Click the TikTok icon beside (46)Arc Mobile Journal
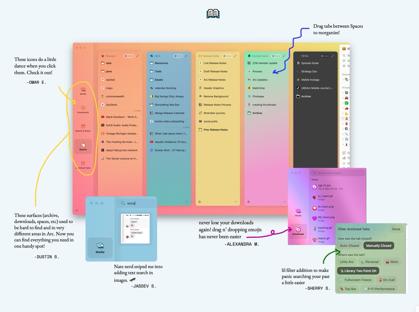Viewport: 419px width, 312px height. click(298, 88)
